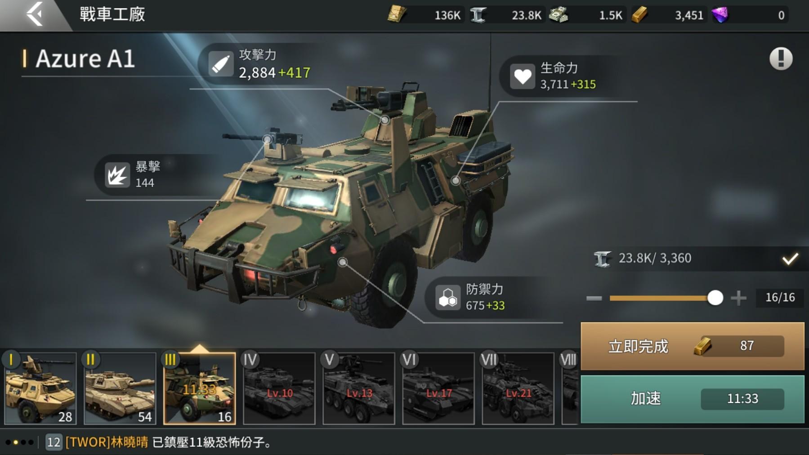Image resolution: width=809 pixels, height=455 pixels.
Task: Toggle the steel cost checkmark
Action: (x=790, y=259)
